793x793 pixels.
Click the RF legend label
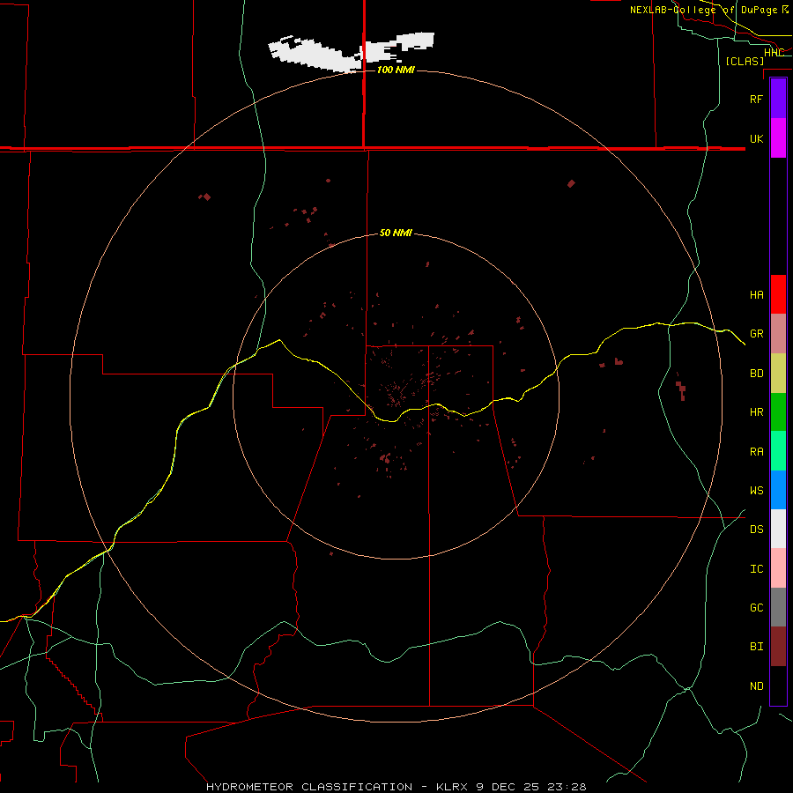tap(756, 99)
